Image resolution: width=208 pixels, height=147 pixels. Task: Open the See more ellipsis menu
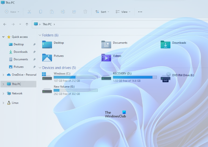pyautogui.click(x=140, y=12)
